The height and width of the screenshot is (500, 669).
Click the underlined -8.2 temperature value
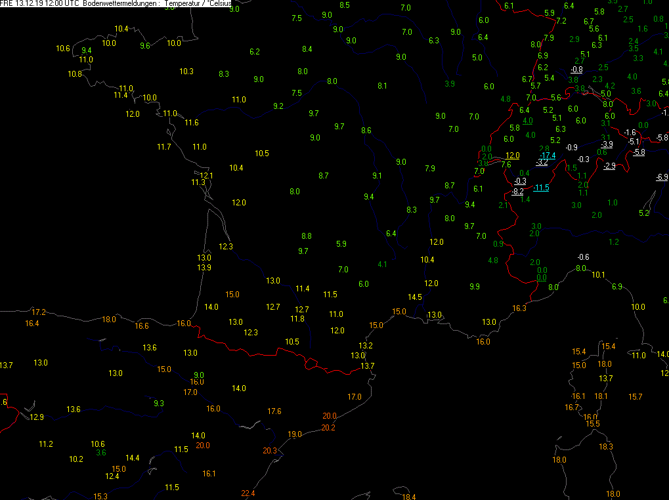point(517,192)
